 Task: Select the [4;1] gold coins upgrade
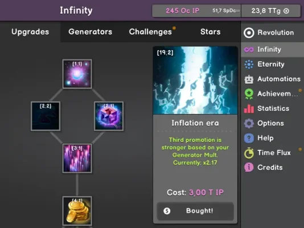tap(77, 211)
